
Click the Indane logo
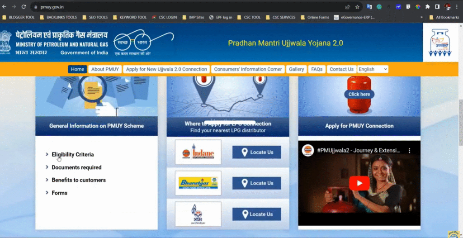pos(198,152)
